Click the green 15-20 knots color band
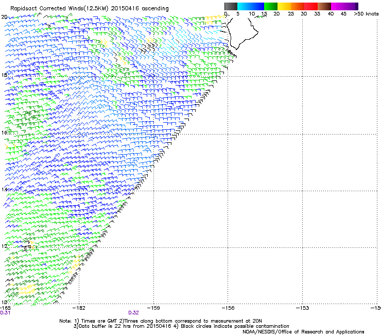The height and width of the screenshot is (335, 381). pos(271,6)
